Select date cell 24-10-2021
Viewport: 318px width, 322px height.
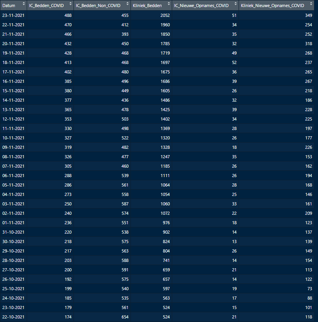coord(13,298)
